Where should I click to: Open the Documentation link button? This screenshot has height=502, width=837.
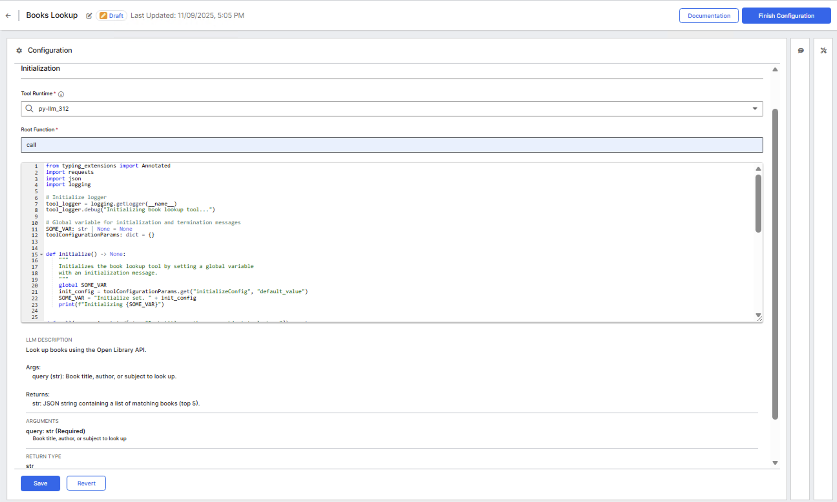pyautogui.click(x=709, y=15)
